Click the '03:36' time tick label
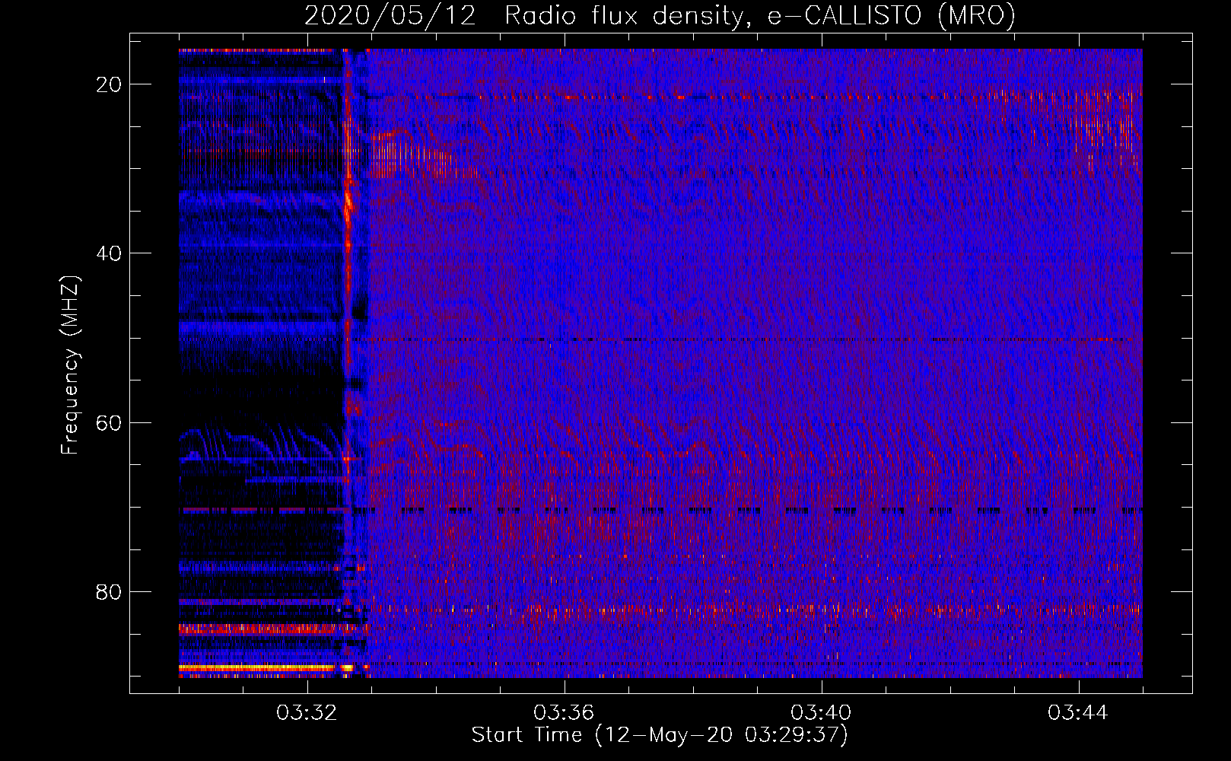Screen dimensions: 1231x761 pos(564,713)
